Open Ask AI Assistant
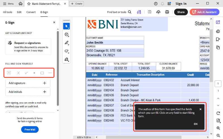Viewport: 223px width, 139px height. tap(205, 12)
